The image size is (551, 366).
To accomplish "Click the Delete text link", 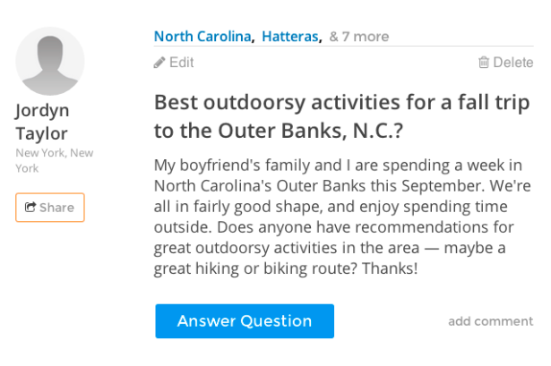I will [x=513, y=63].
